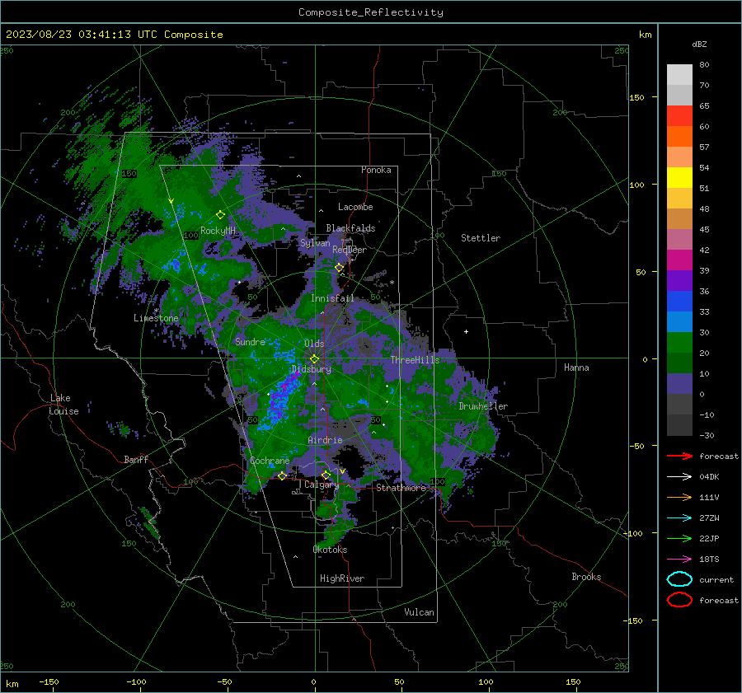Pick the yellow 54-51 dBZ color swatch

(679, 178)
